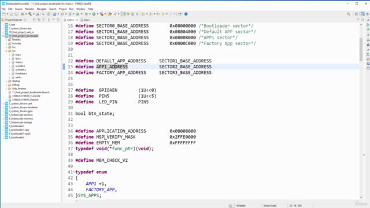Click the Show Whitespace Characters pilcrow icon
Image resolution: width=370 pixels, height=208 pixels.
coord(137,14)
